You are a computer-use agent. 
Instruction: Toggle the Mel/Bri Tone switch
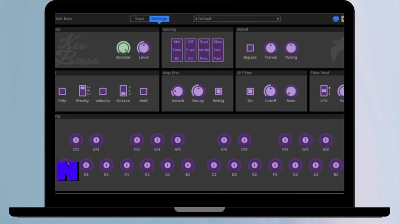(x=177, y=50)
